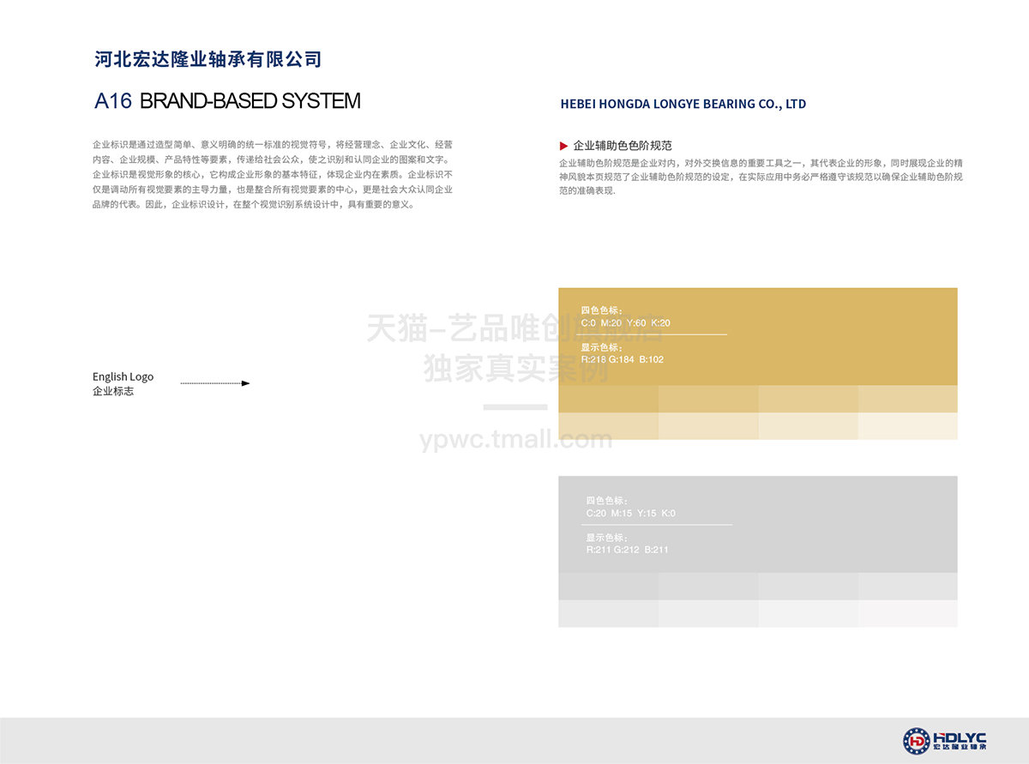The width and height of the screenshot is (1029, 764).
Task: Click the heading 企业辅助色色阶规范
Action: click(x=623, y=146)
